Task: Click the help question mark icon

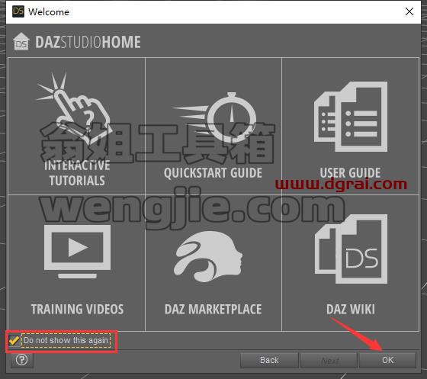Action: click(x=22, y=360)
